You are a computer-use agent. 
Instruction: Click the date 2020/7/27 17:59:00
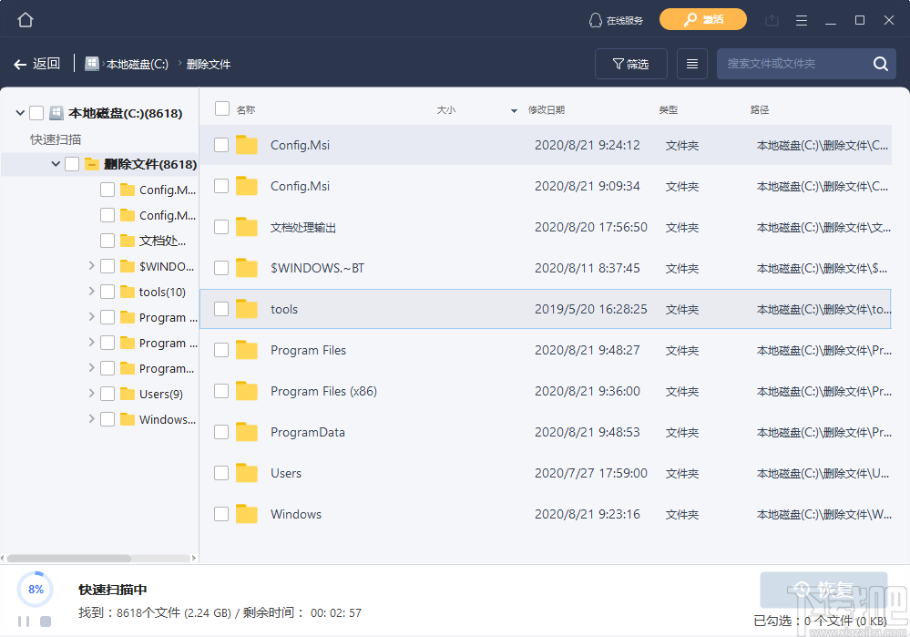click(591, 473)
